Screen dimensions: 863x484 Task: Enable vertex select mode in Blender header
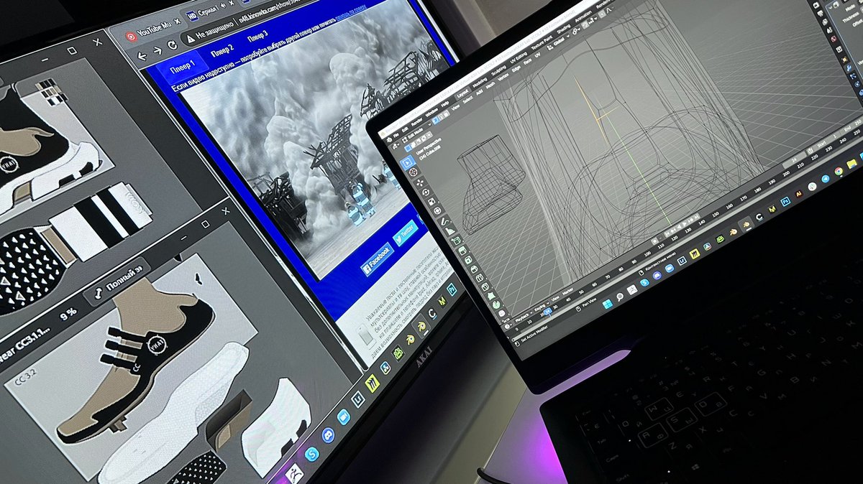click(x=435, y=121)
